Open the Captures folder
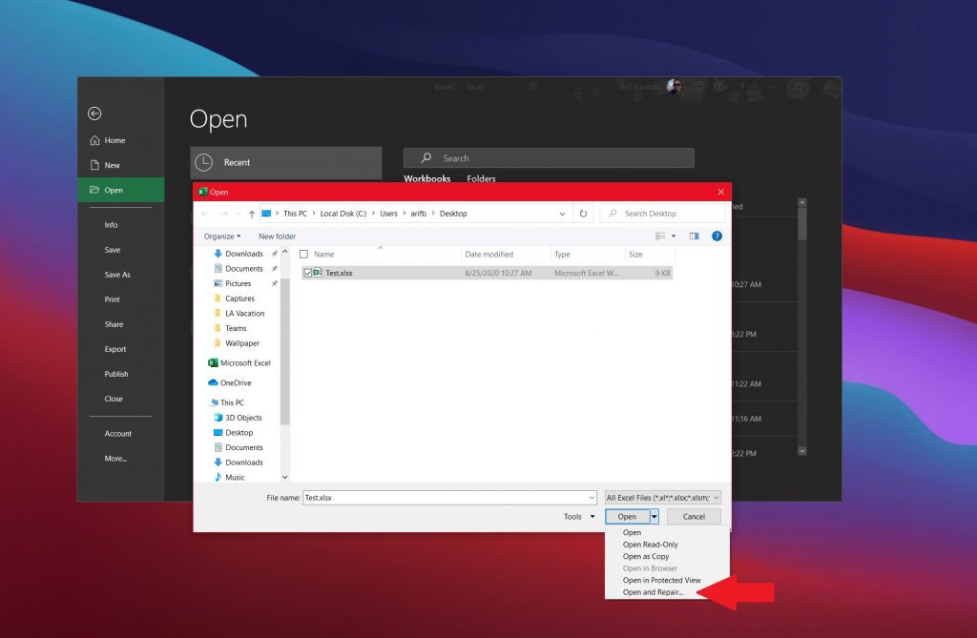The image size is (977, 638). point(239,298)
